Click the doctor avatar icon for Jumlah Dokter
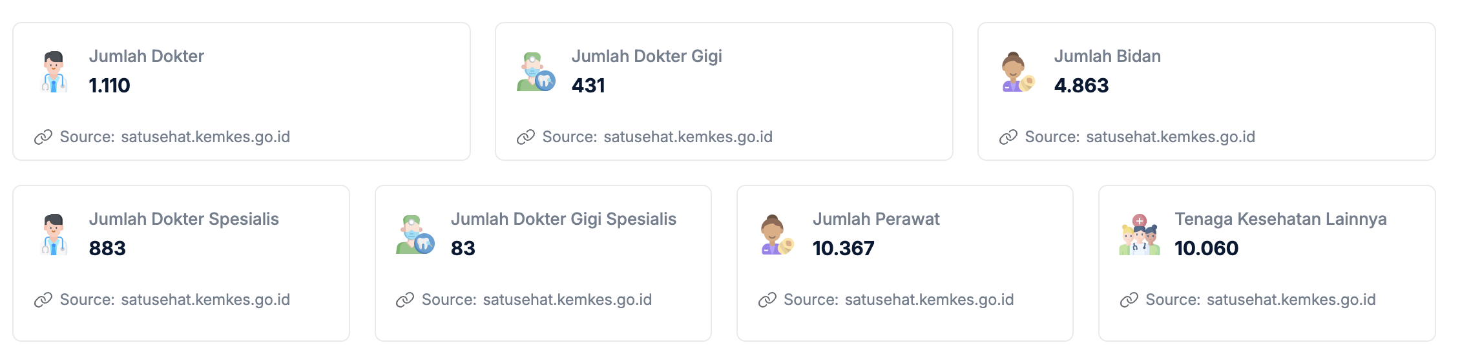The image size is (1460, 345). 54,72
